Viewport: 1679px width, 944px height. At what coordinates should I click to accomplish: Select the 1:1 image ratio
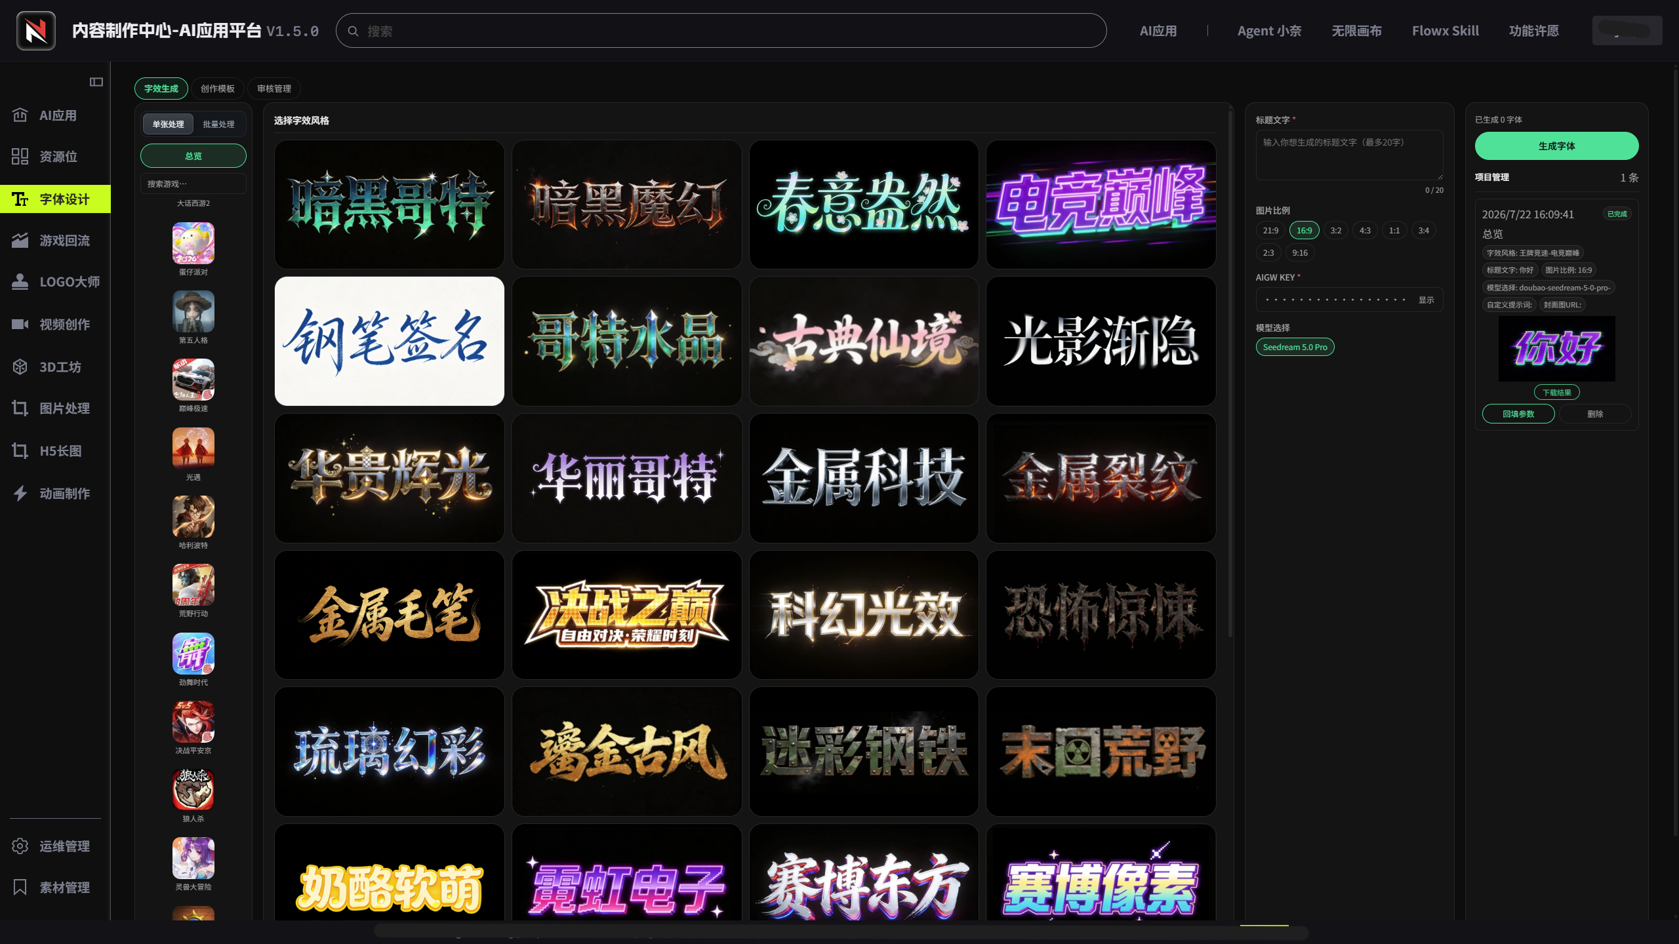(x=1394, y=230)
